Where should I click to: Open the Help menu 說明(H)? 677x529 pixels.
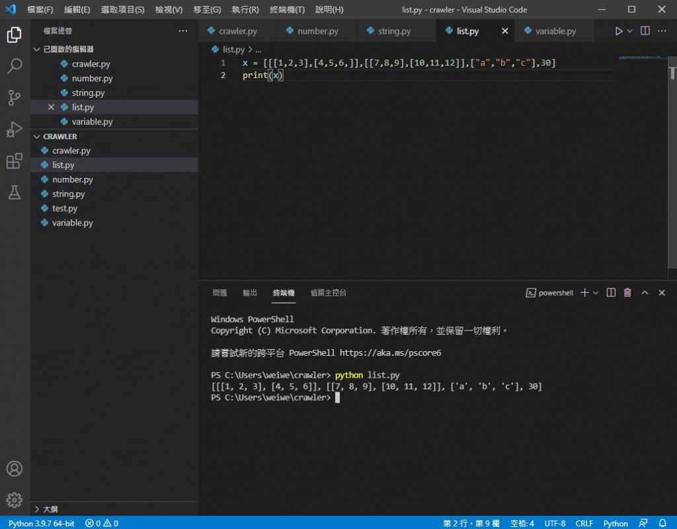point(329,9)
